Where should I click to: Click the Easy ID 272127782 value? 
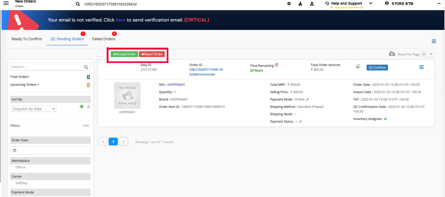[x=149, y=70]
